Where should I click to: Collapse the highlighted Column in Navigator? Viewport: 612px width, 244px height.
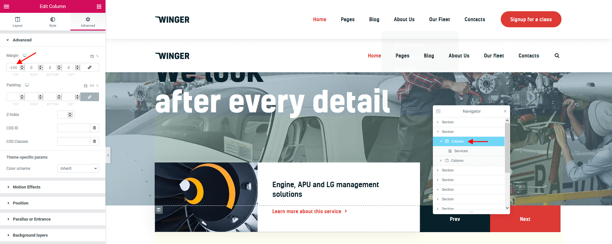[x=441, y=141]
